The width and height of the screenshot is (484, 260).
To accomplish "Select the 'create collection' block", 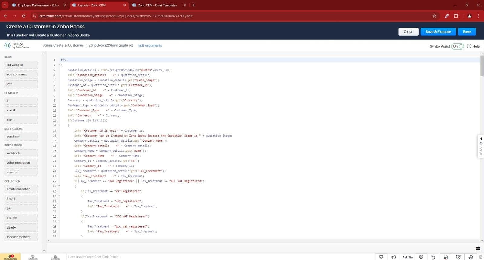I will (x=21, y=189).
